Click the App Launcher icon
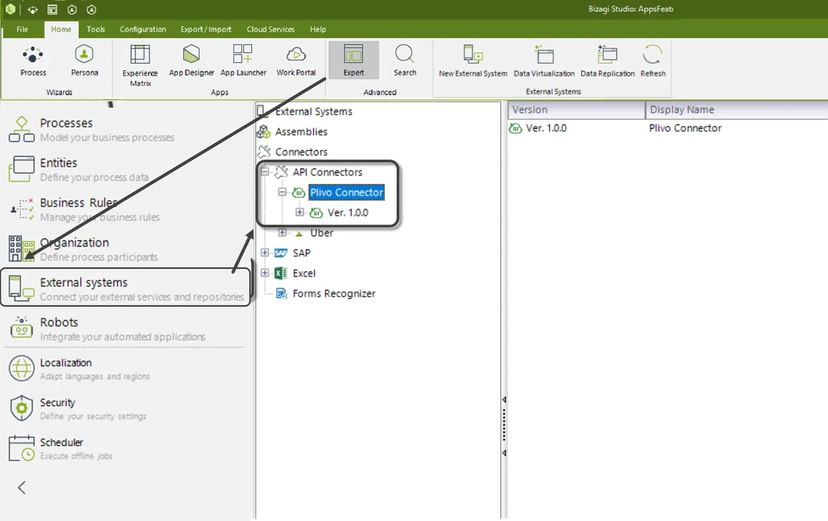Screen dimensions: 828x521 point(243,61)
